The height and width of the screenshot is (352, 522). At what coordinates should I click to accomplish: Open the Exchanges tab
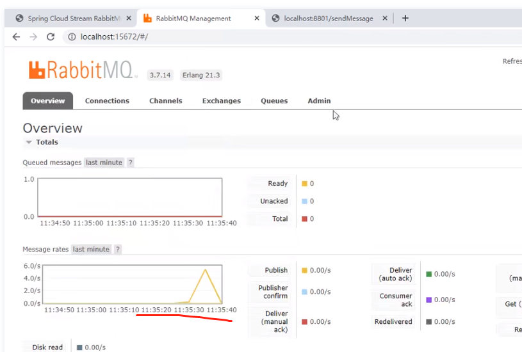222,101
